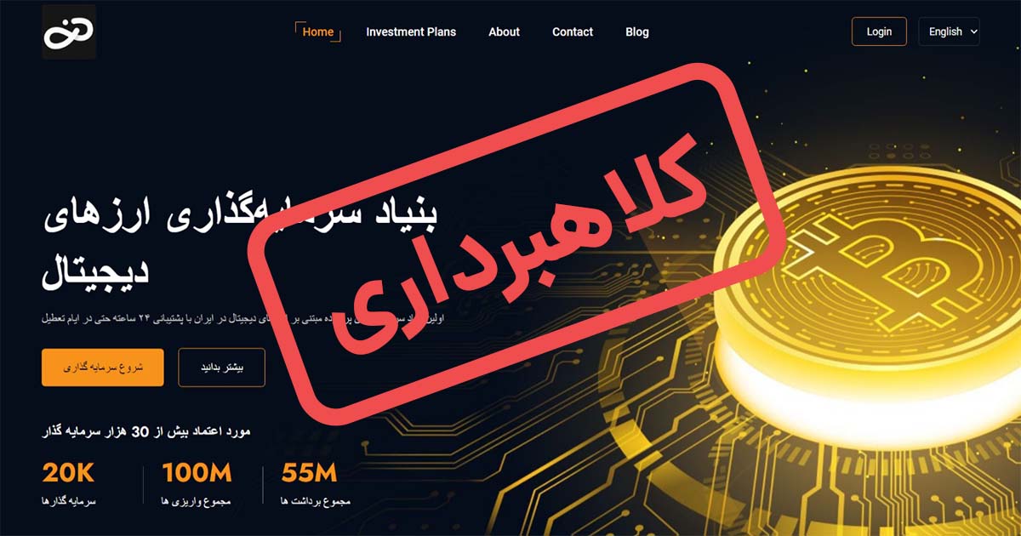
Task: Go to Investment Plans page
Action: (411, 31)
